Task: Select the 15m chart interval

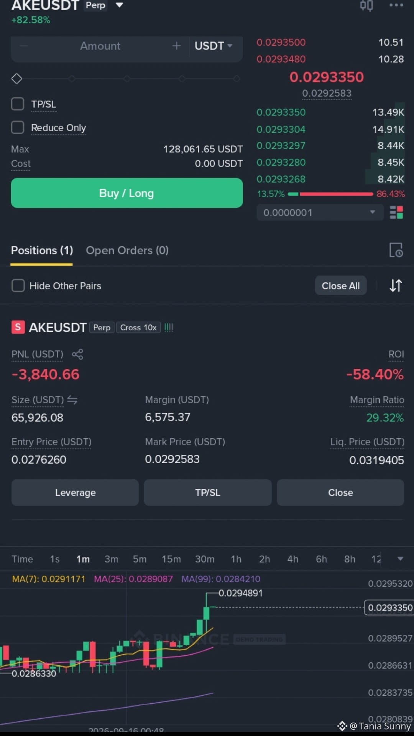Action: click(171, 559)
